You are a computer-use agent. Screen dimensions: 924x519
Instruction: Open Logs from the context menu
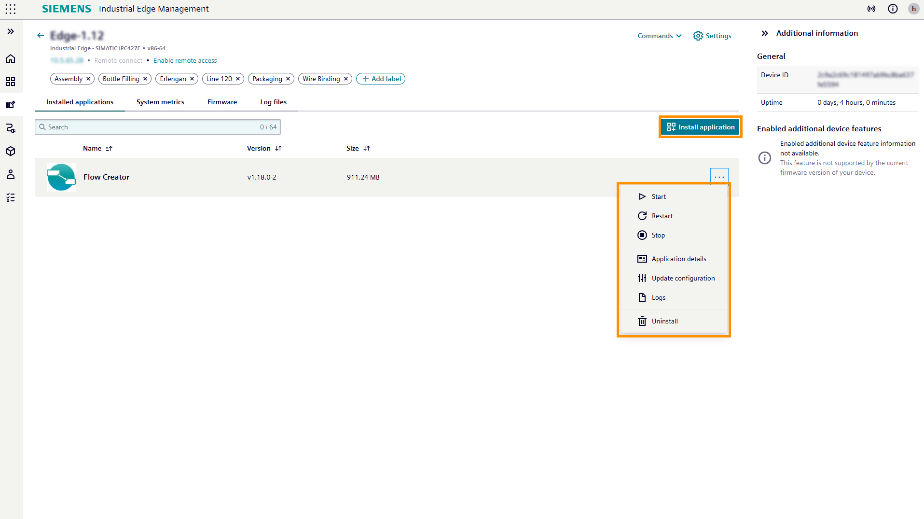point(674,297)
